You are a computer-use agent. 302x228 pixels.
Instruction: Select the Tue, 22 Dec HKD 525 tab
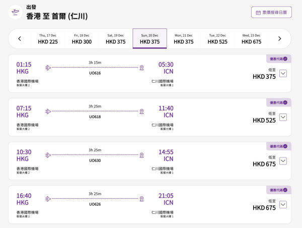217,39
